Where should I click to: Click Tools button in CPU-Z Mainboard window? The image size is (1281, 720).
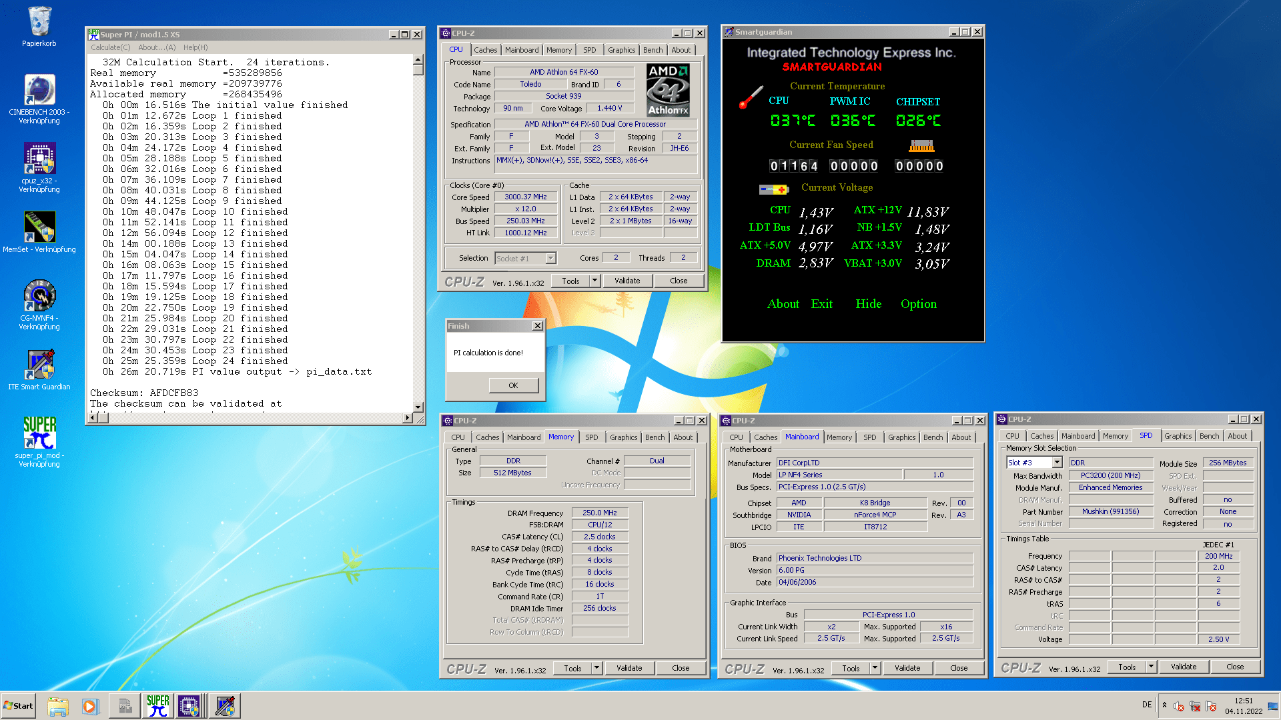pos(851,668)
